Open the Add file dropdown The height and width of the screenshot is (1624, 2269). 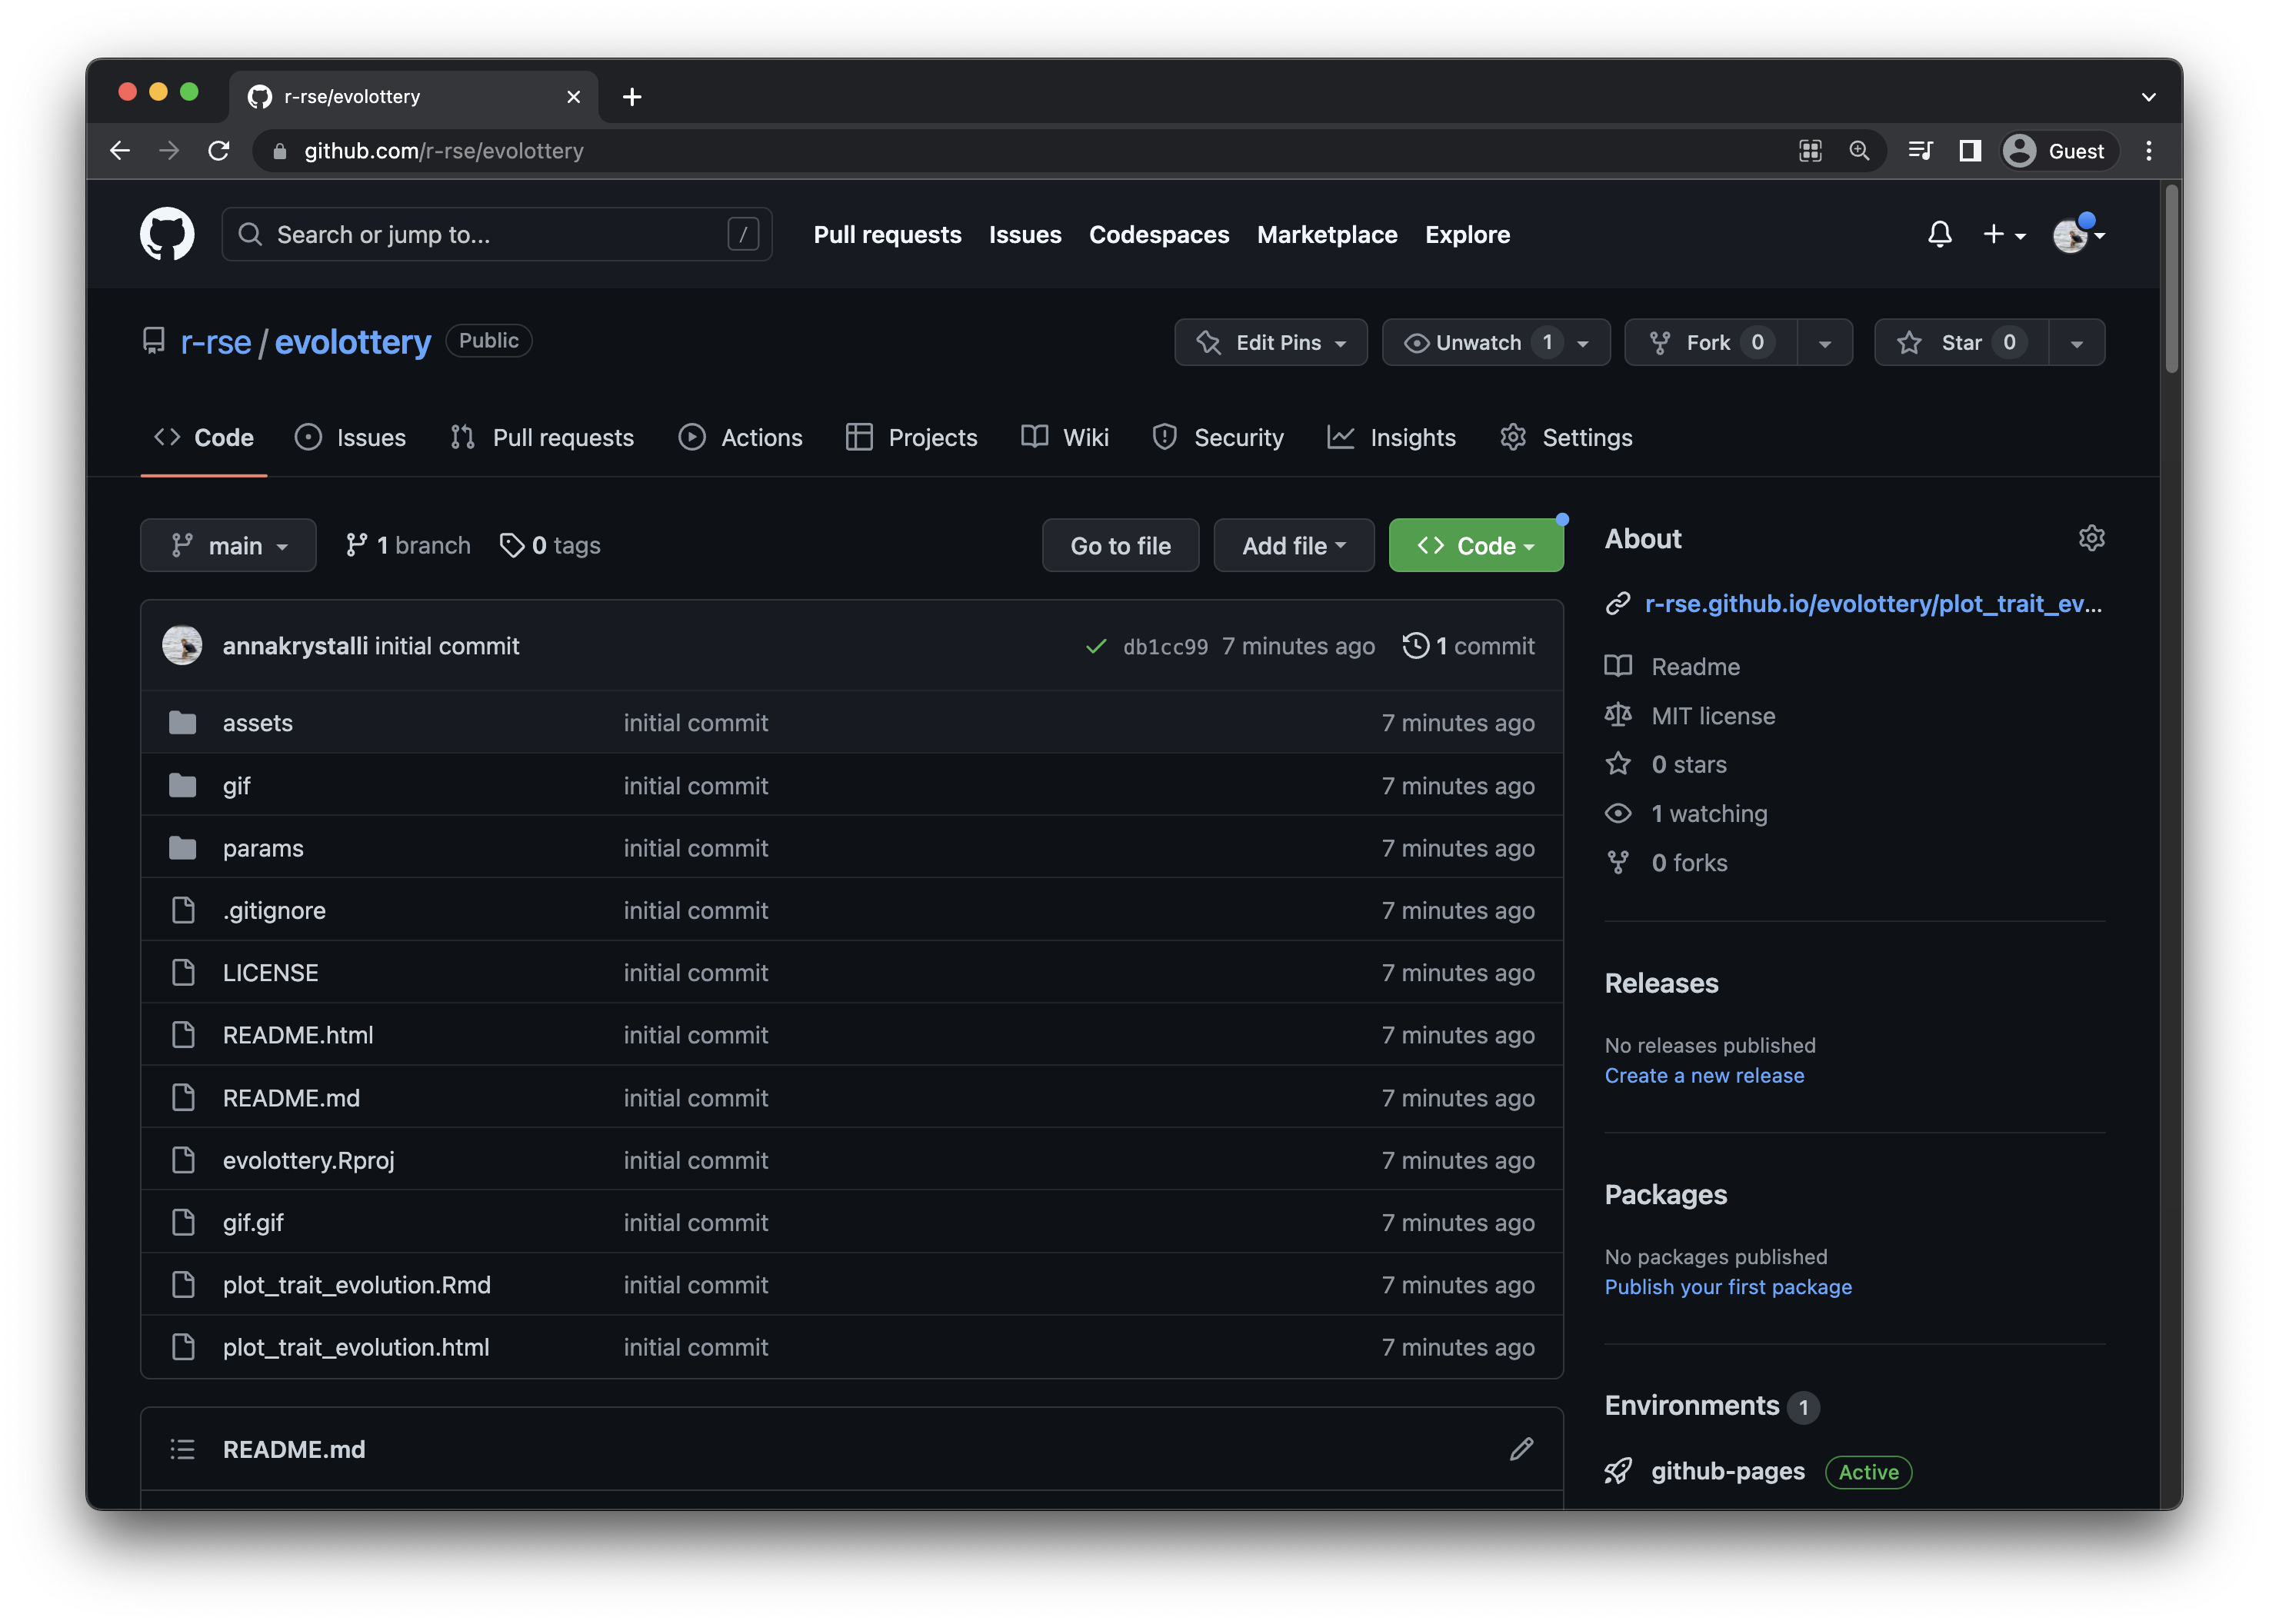coord(1293,545)
